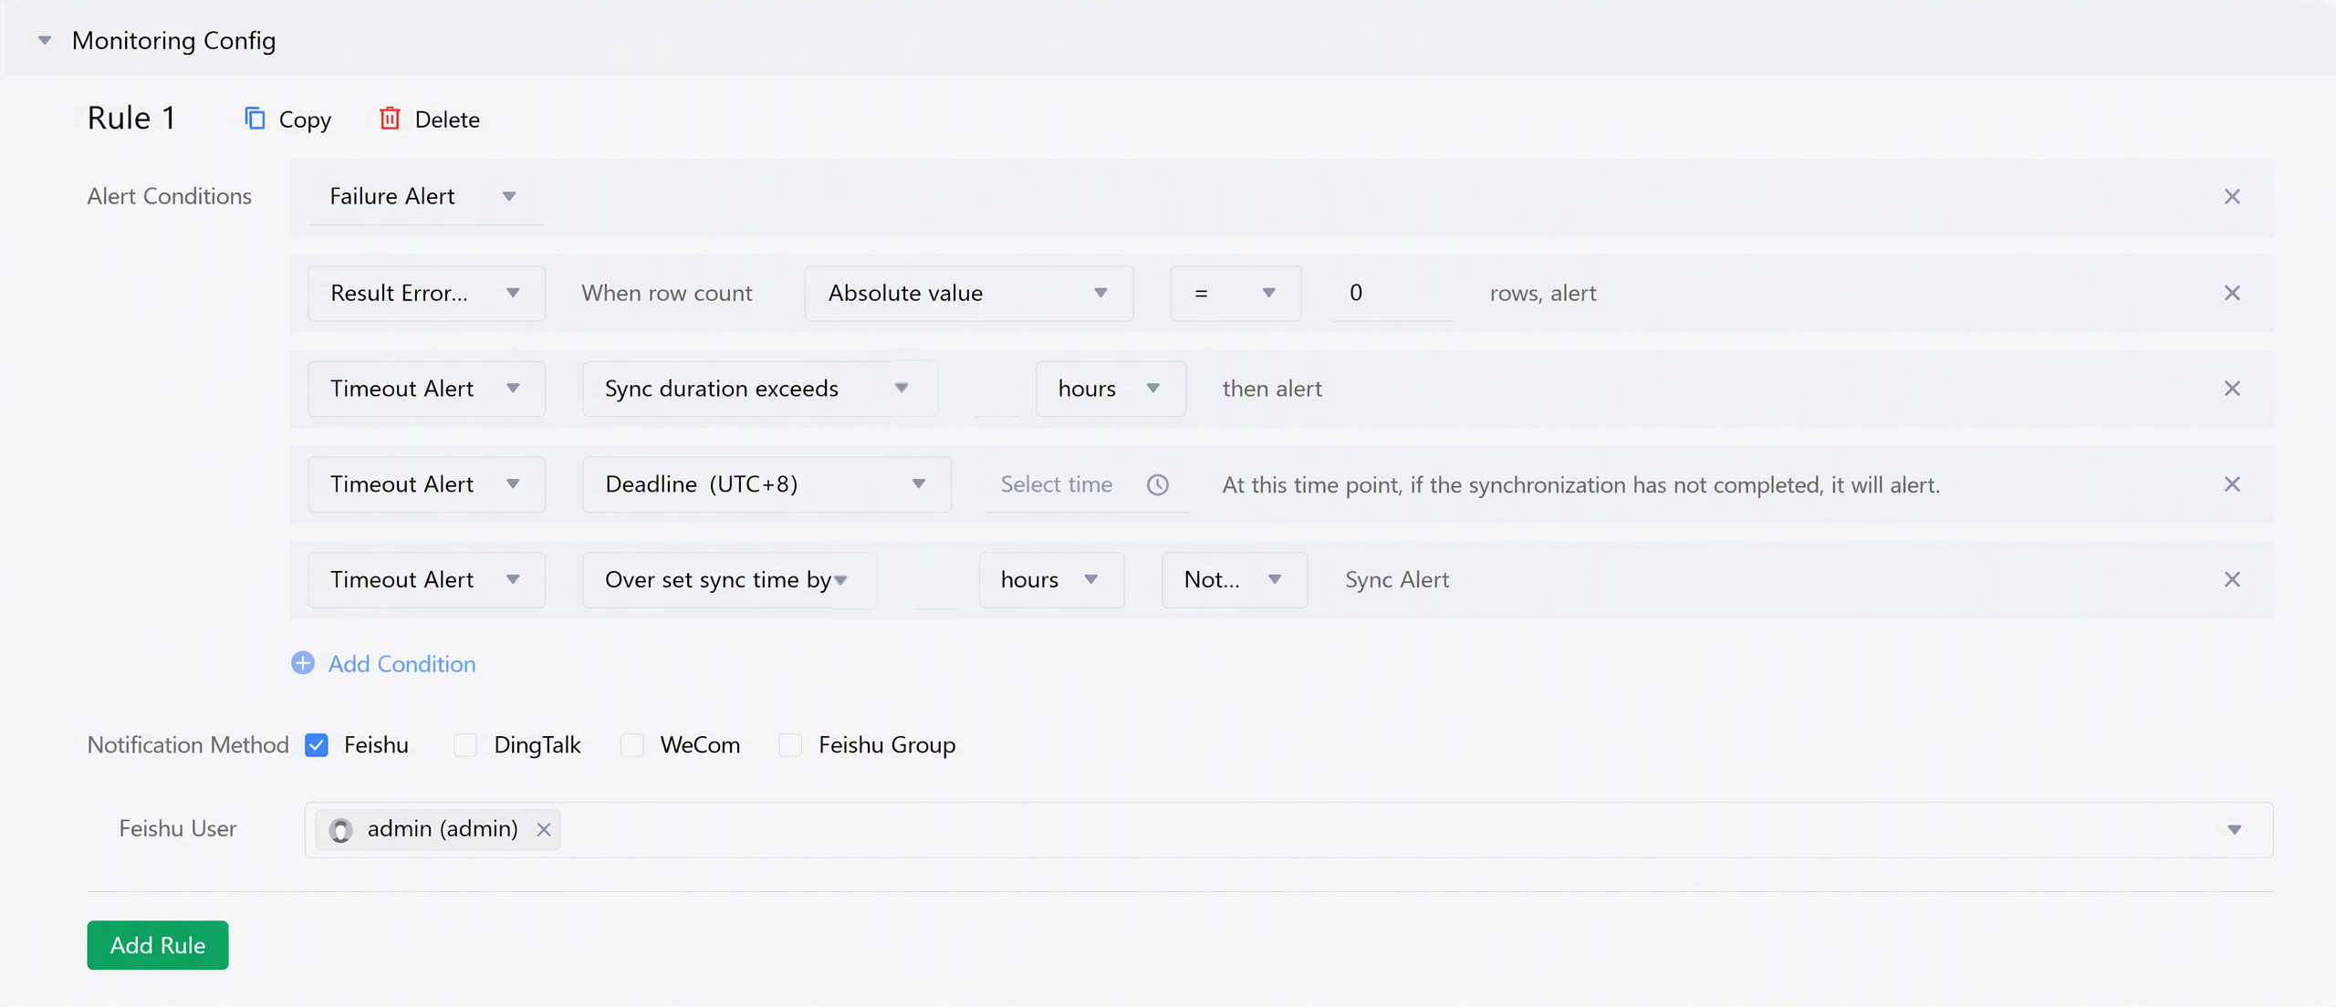Enable the Feishu Group notification checkbox
The image size is (2336, 1007).
point(790,745)
